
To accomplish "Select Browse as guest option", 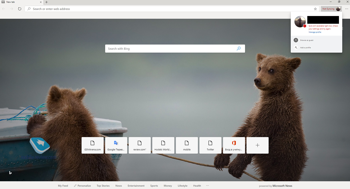I will [x=307, y=40].
